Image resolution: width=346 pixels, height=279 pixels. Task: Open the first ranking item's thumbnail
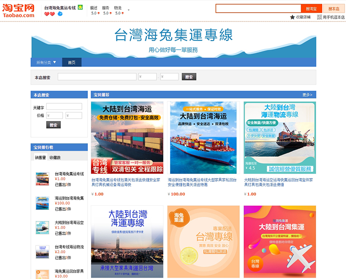[42, 179]
